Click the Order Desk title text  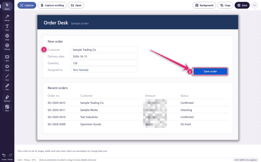(x=56, y=23)
